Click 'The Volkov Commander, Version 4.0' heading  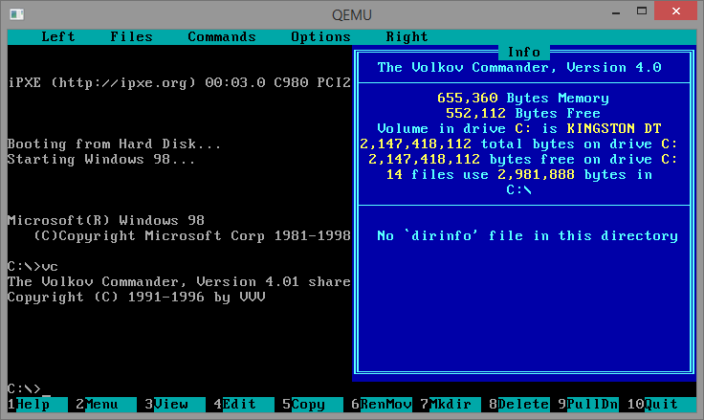(519, 67)
